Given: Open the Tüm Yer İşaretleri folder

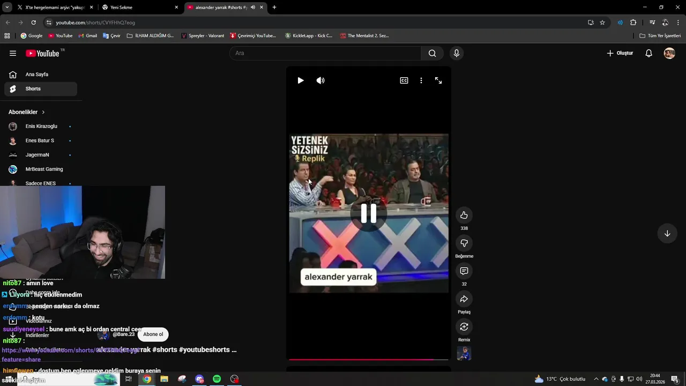Looking at the screenshot, I should coord(660,36).
